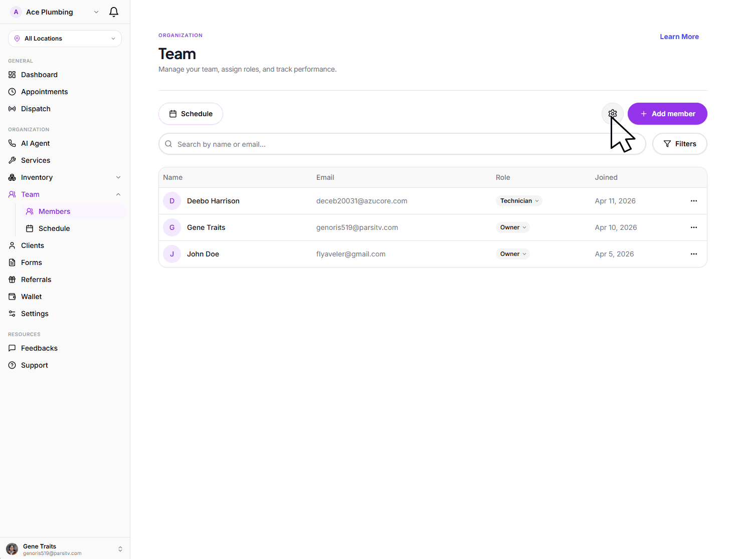734x559 pixels.
Task: Open Ace Plumbing organization switcher
Action: [x=54, y=12]
